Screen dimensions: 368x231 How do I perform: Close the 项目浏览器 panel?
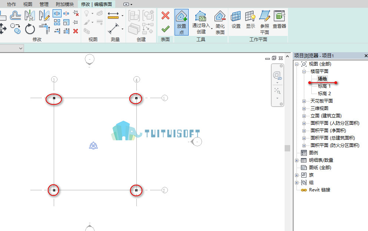point(366,56)
